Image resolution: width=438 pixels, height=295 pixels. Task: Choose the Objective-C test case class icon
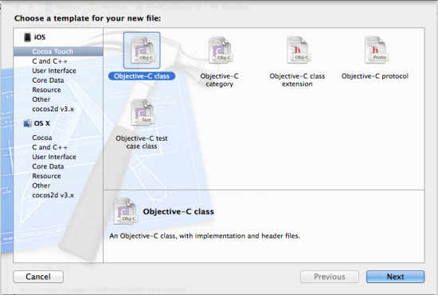point(143,113)
